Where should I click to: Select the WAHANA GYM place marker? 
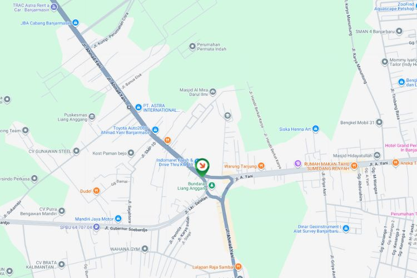(145, 249)
